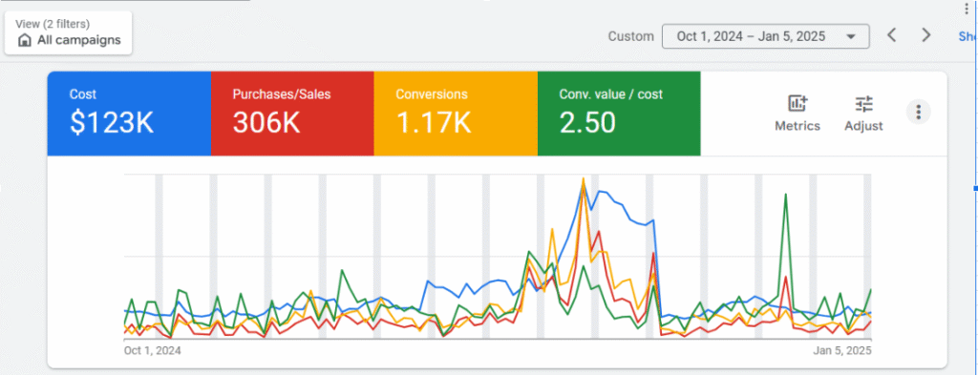Click the Jan 5, 2025 axis label

click(842, 351)
